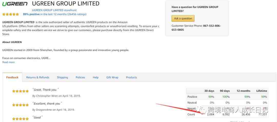
Task: Select the Feedback tab
Action: [12, 77]
